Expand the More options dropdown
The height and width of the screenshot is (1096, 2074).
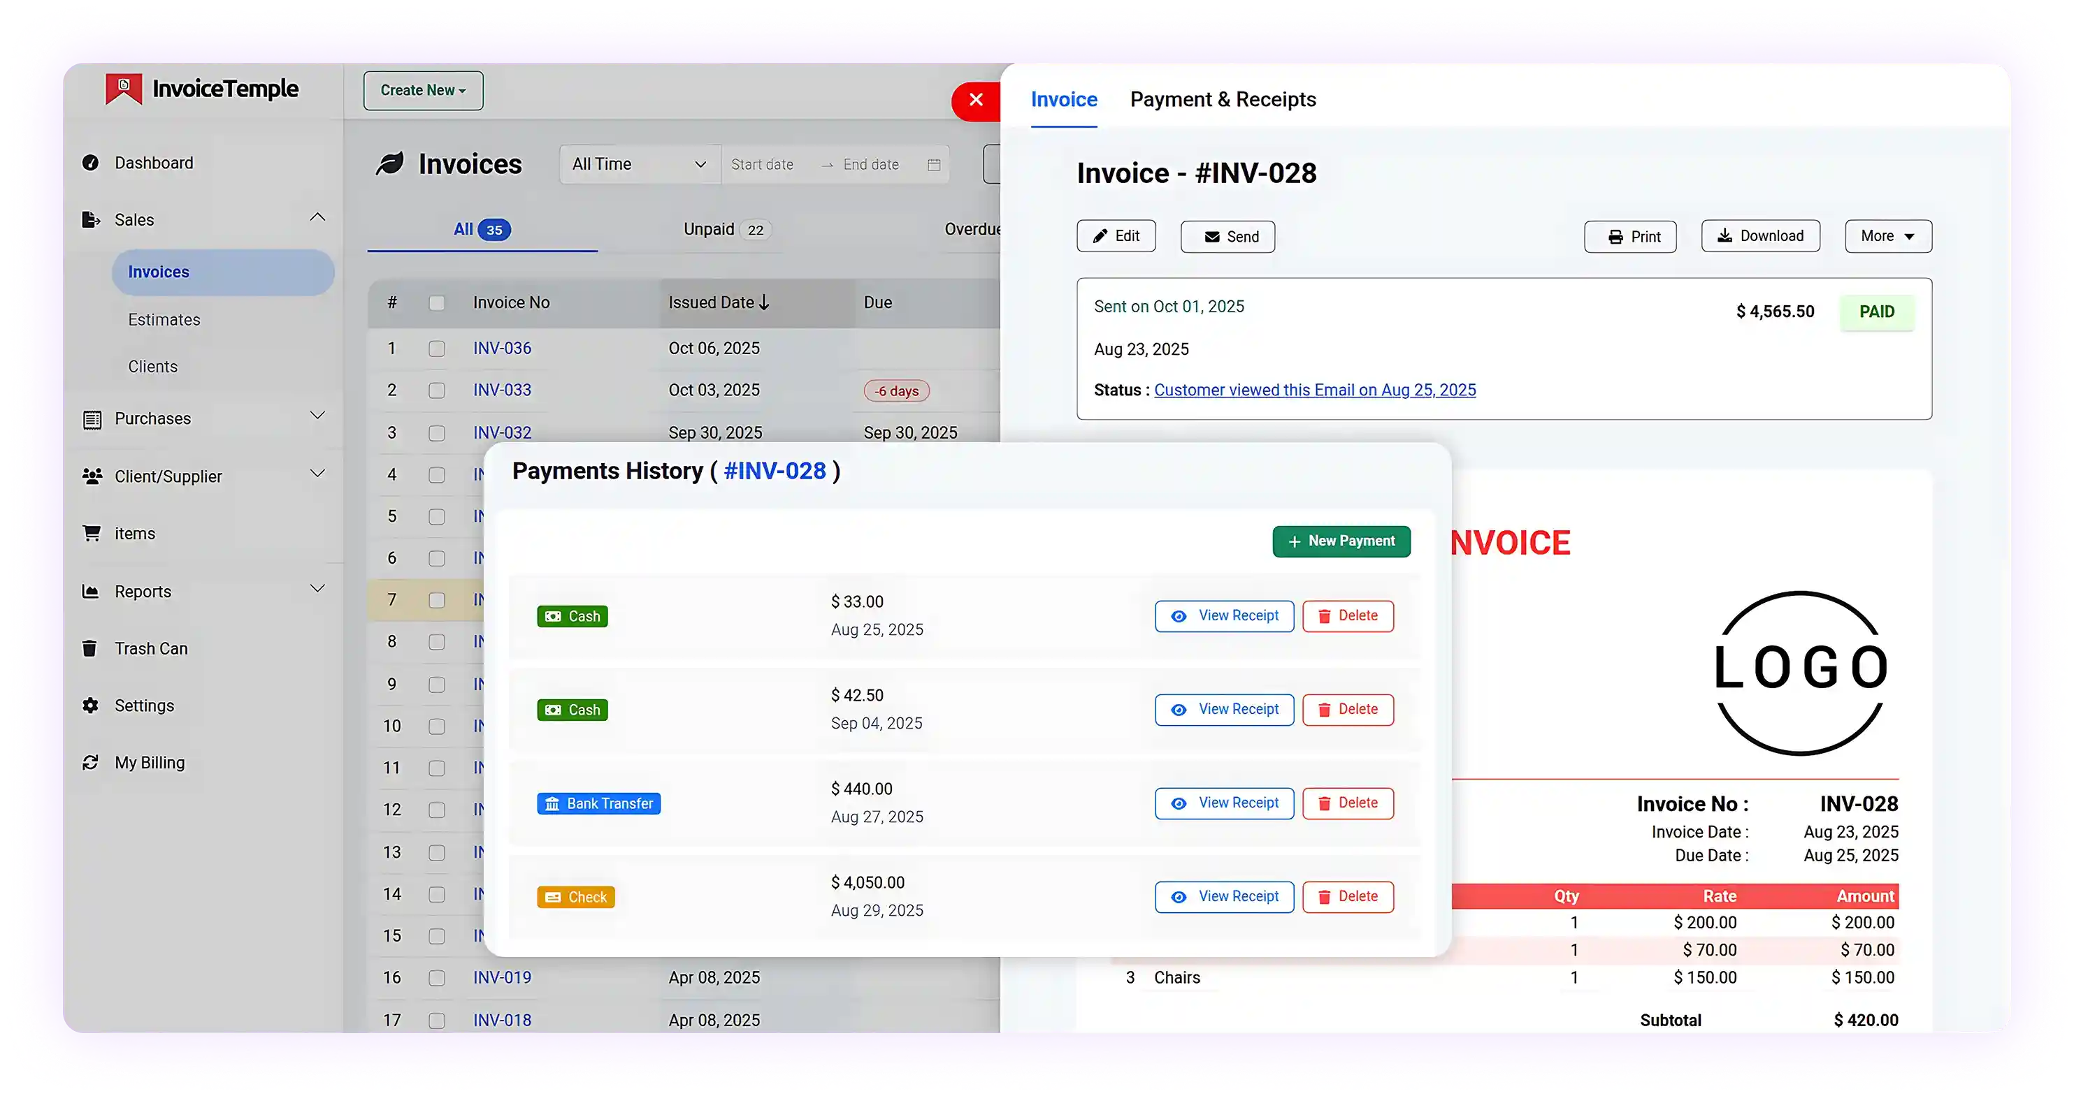(1888, 236)
